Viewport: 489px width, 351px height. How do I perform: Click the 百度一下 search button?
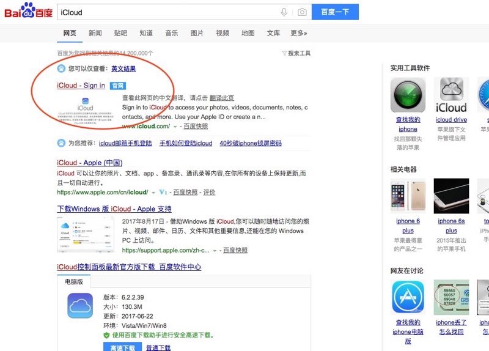[335, 12]
